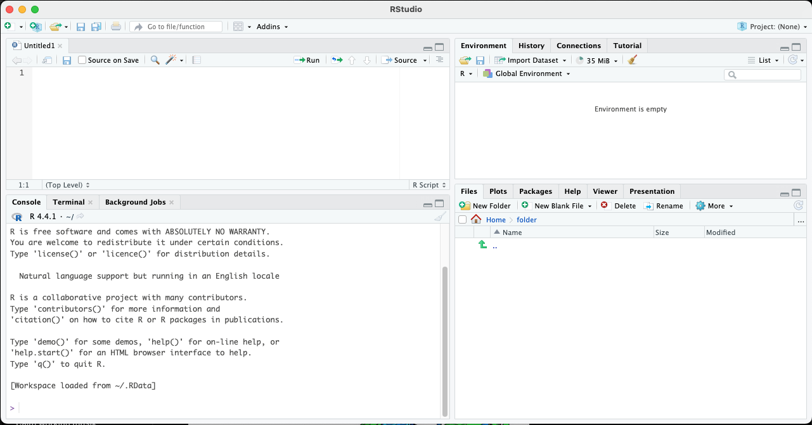Click the home directory icon in Files

tap(476, 220)
